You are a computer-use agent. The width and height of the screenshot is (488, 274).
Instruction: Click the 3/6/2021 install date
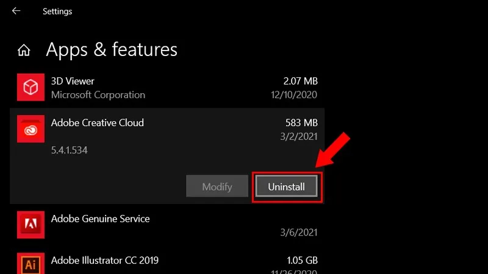(299, 233)
